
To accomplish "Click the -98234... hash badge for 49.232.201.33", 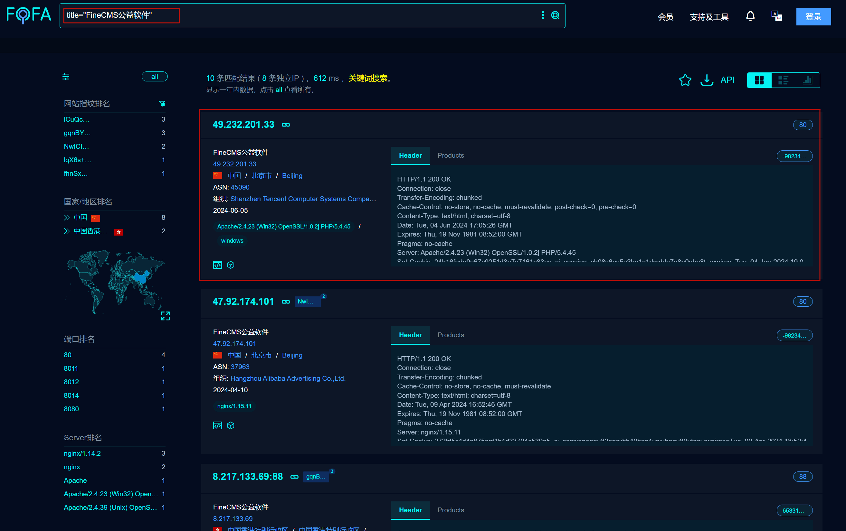I will (794, 156).
